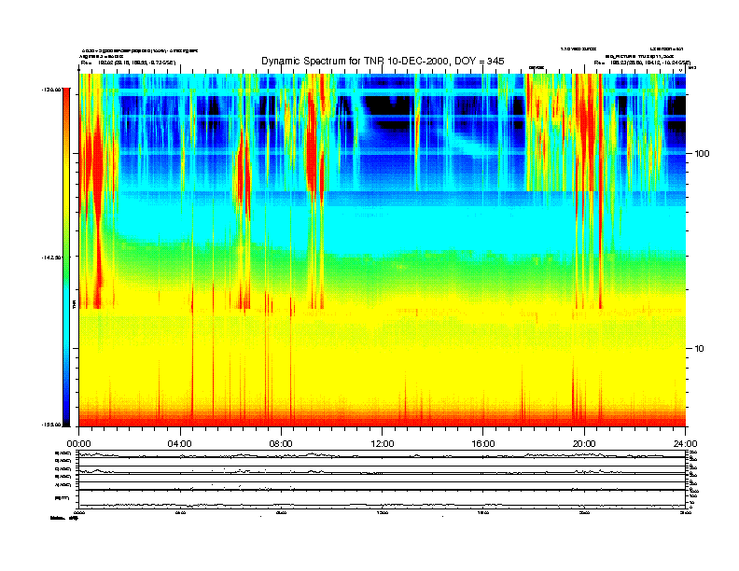The width and height of the screenshot is (739, 571).
Task: Click the dark blue bottom of the color bar
Action: coord(66,414)
